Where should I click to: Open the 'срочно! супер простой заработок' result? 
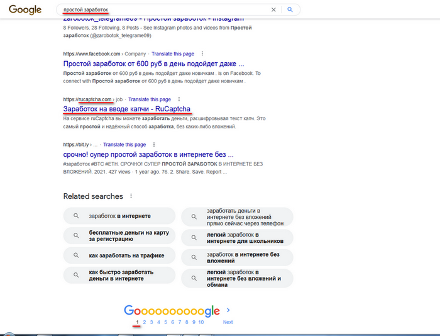point(148,154)
